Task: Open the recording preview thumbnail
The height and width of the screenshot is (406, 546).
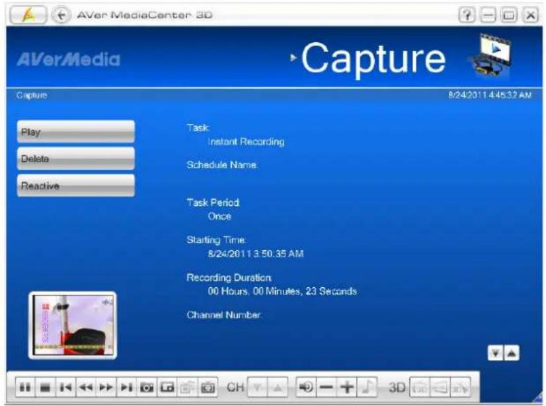Action: pyautogui.click(x=73, y=325)
